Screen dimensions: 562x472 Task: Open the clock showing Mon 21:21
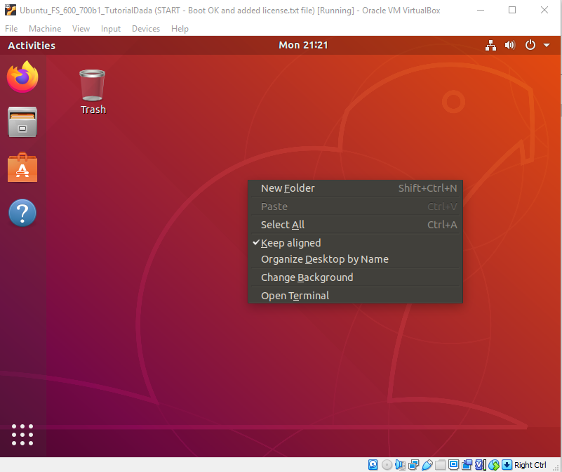(303, 46)
